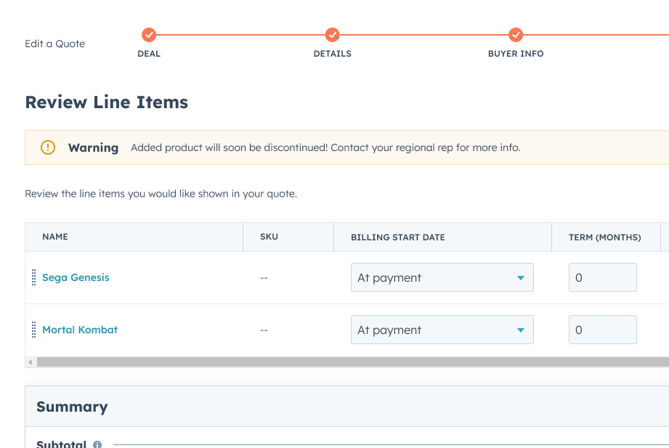The width and height of the screenshot is (669, 448).
Task: Click the DETAILS step checkmark icon
Action: pyautogui.click(x=332, y=34)
